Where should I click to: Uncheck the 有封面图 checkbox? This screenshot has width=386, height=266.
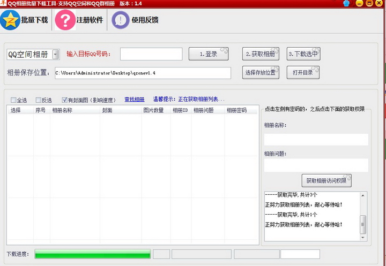pos(64,100)
